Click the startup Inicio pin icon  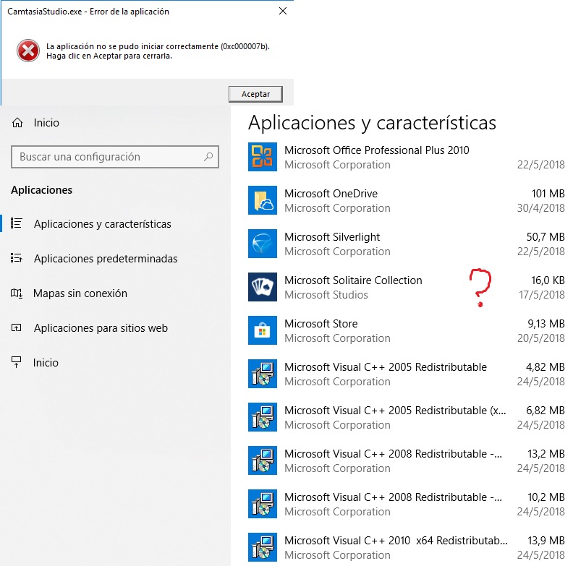pos(17,362)
